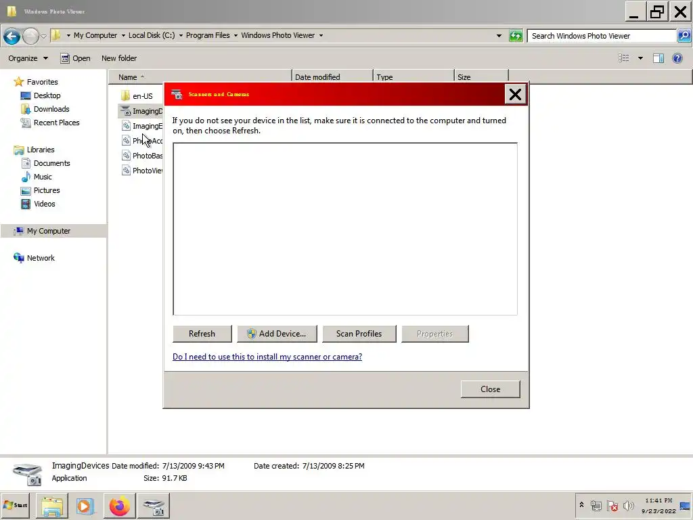This screenshot has height=520, width=693.
Task: Click the network tray icon
Action: point(596,505)
